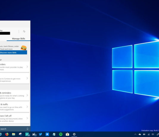Launch the Twitter app from taskbar

point(40,134)
